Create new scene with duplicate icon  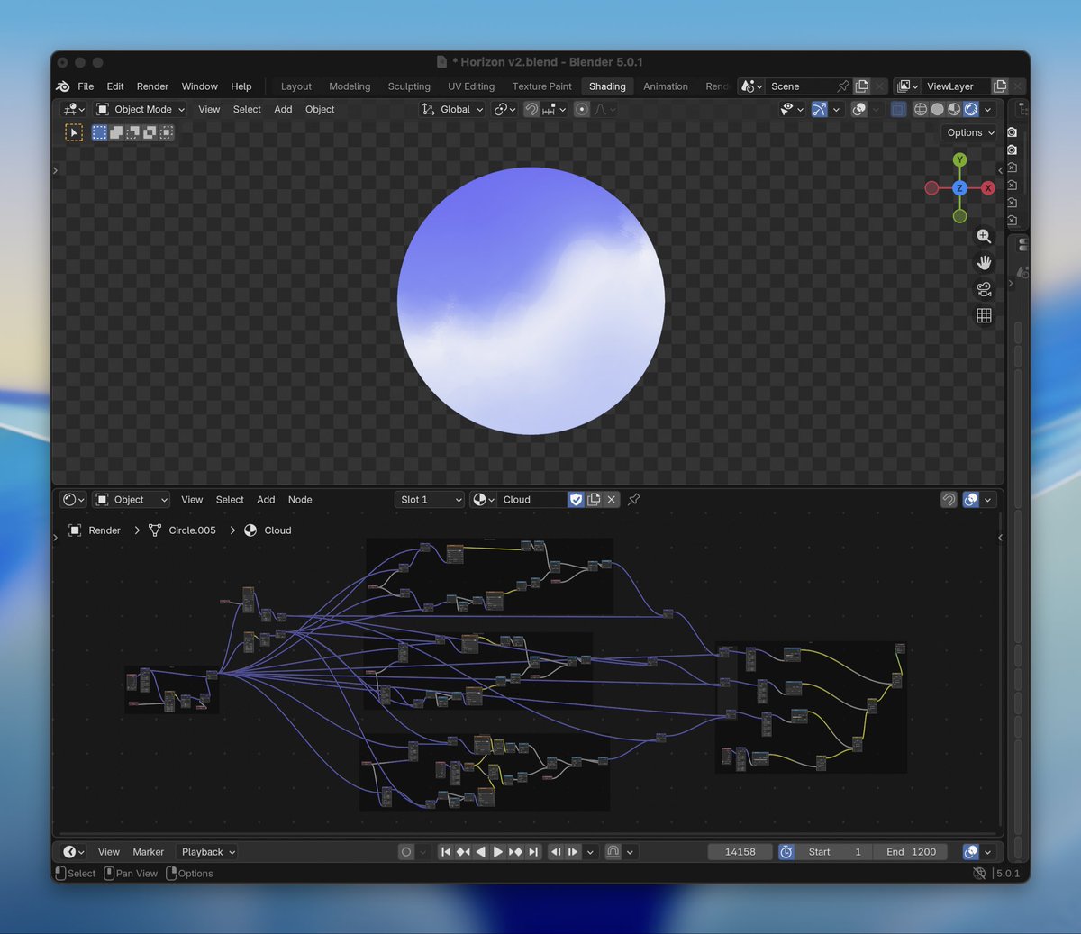(862, 86)
